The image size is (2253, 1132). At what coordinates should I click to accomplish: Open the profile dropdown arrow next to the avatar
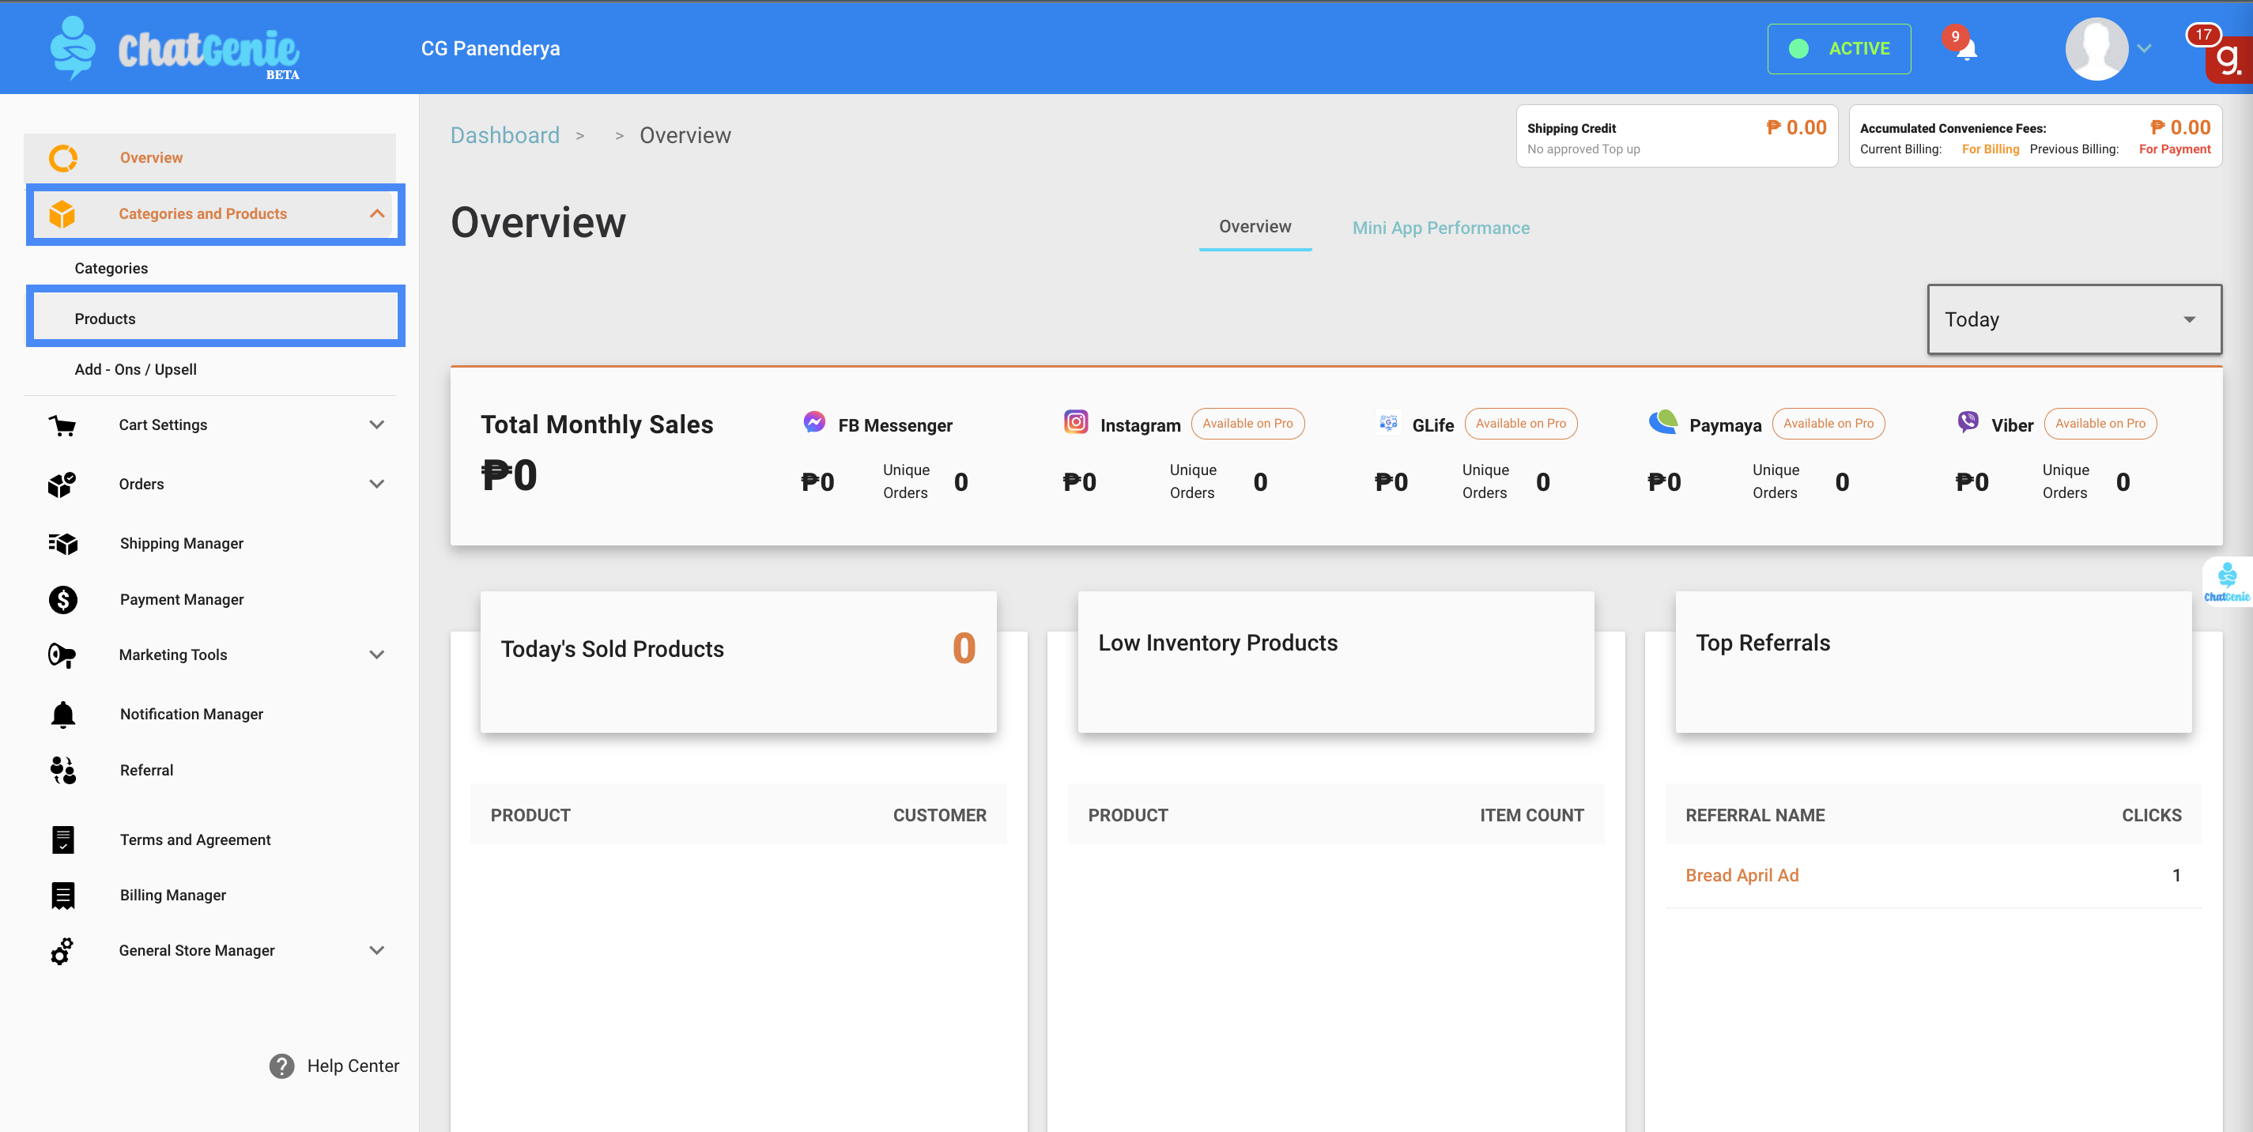pos(2144,49)
